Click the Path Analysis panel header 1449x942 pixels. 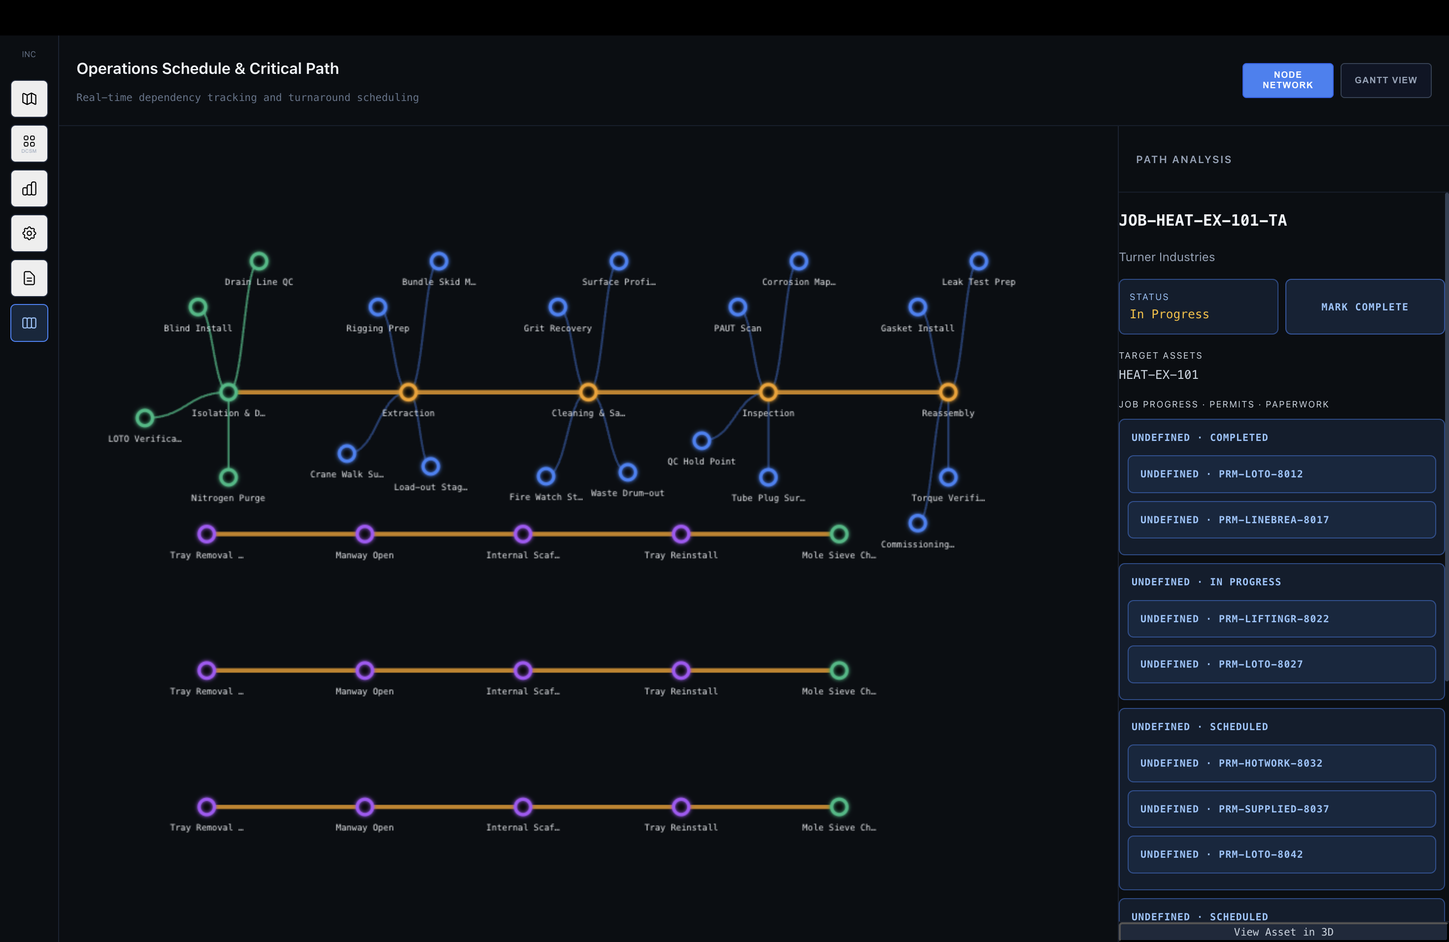click(1183, 160)
